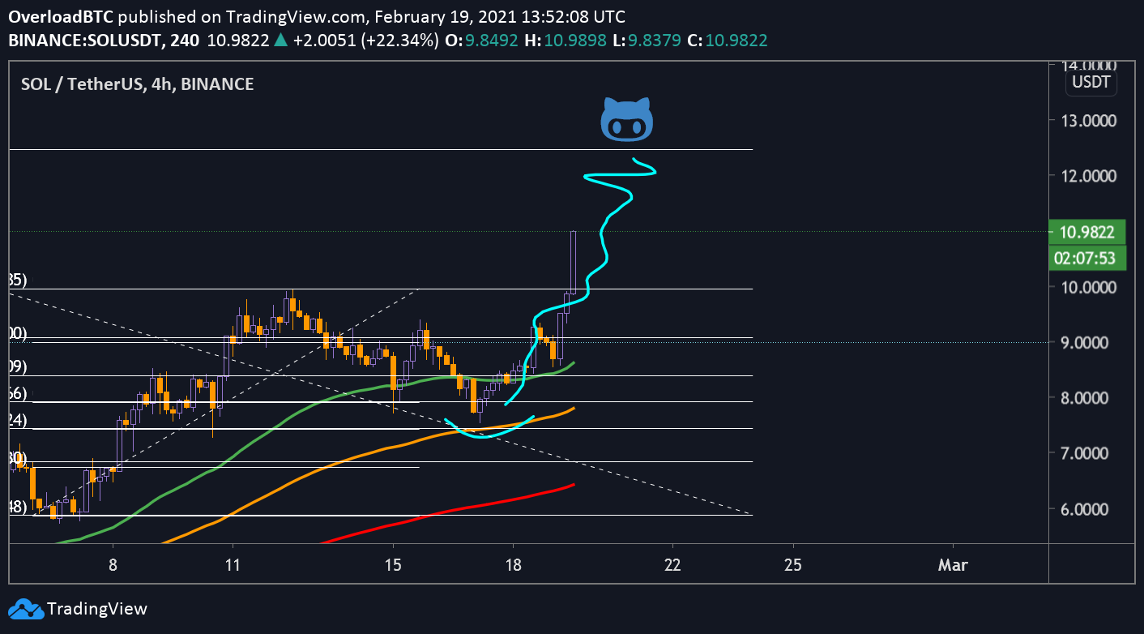
Task: Click the blue cat face sticker
Action: (626, 118)
